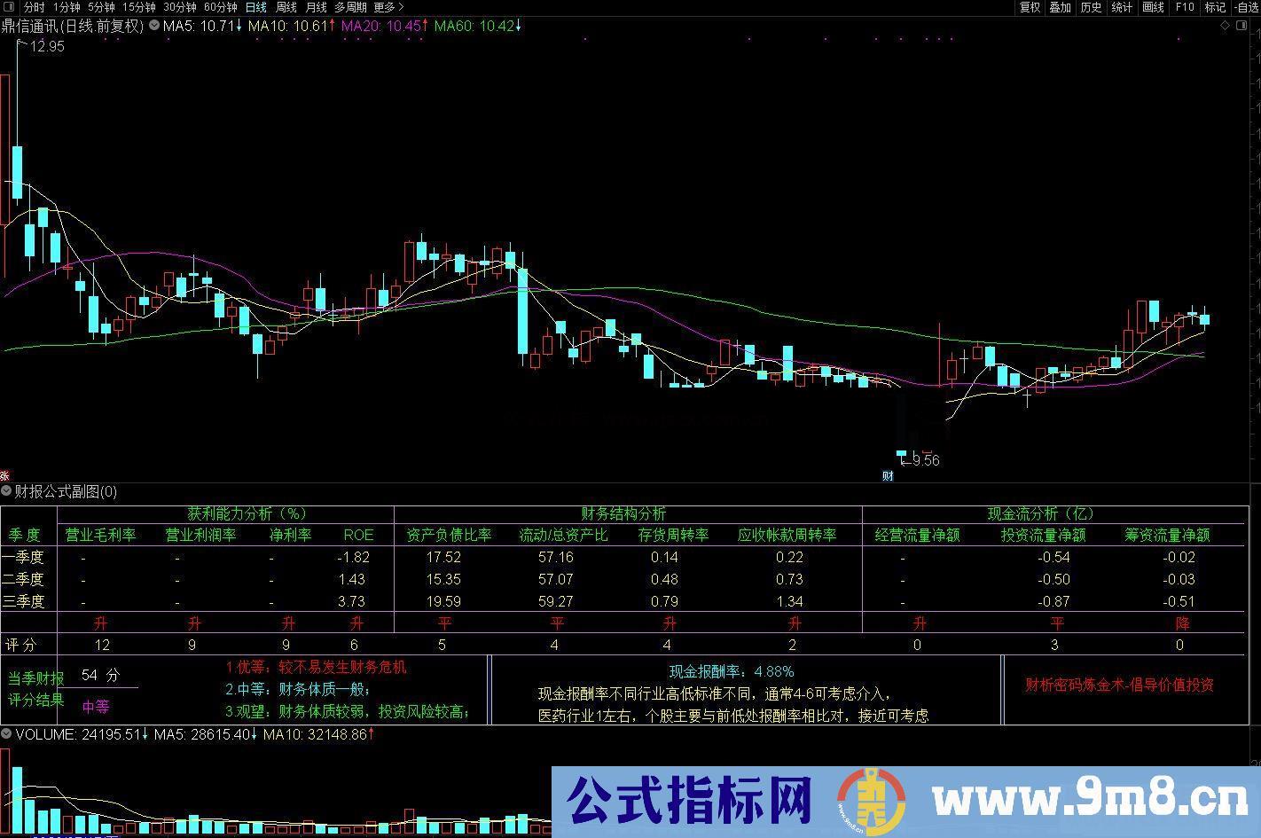Click the 9.56 low price label
The image size is (1261, 838).
(925, 460)
